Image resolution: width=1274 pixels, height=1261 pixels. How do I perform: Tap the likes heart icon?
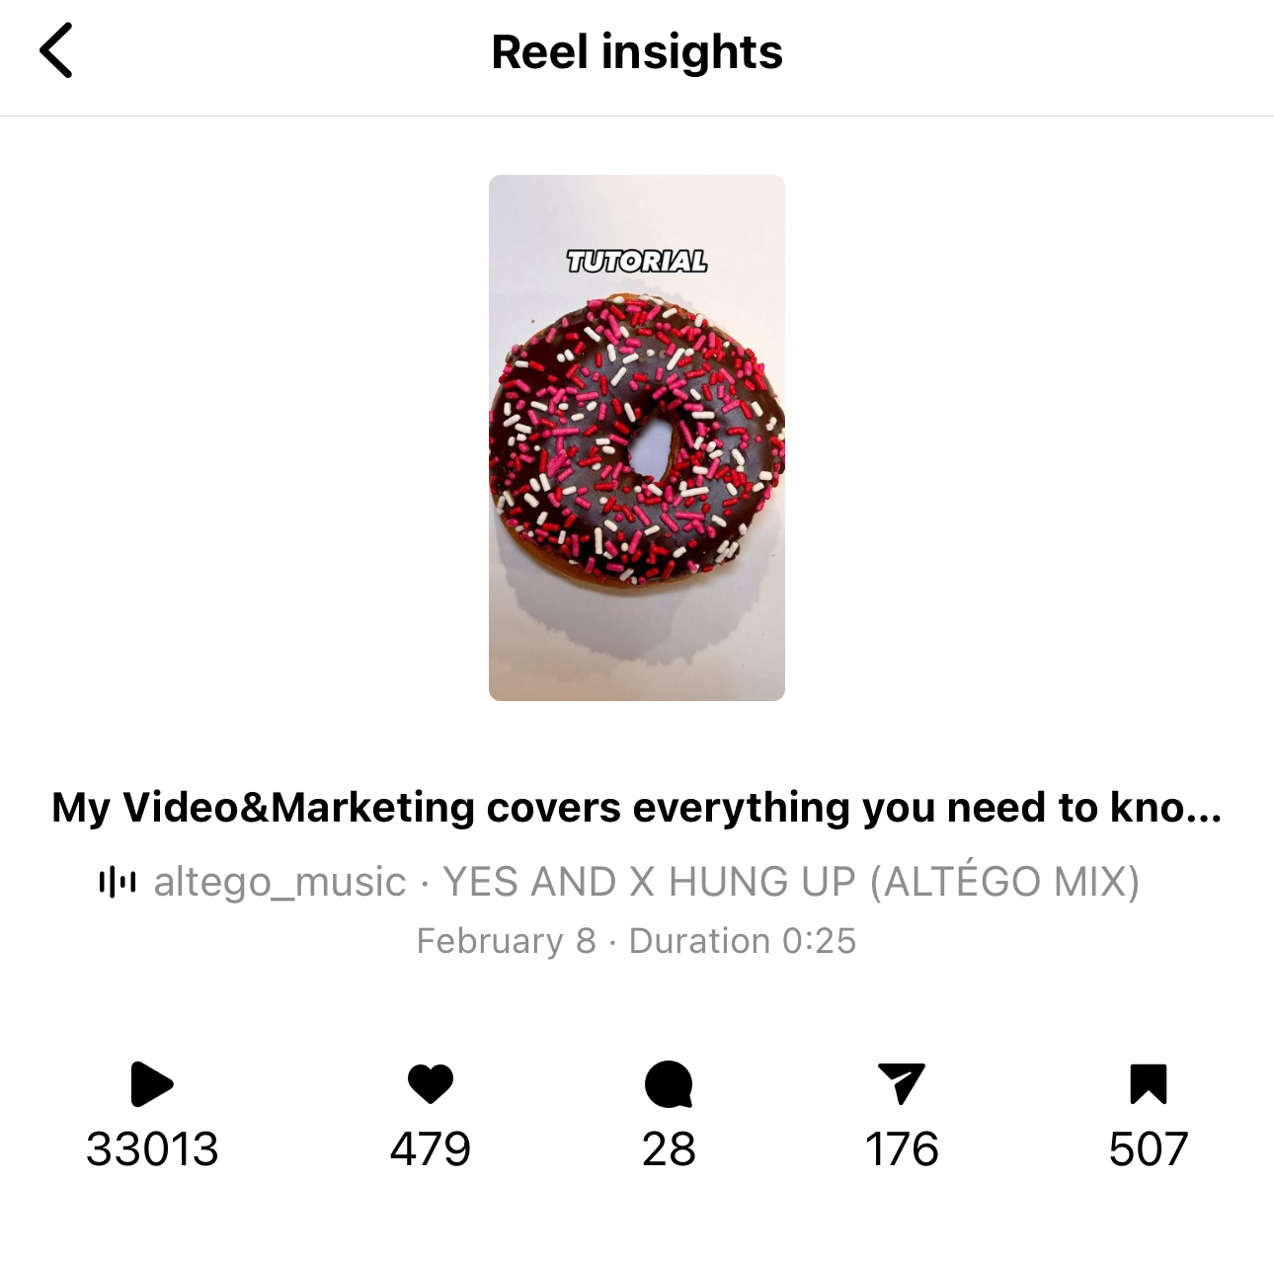[x=431, y=1084]
